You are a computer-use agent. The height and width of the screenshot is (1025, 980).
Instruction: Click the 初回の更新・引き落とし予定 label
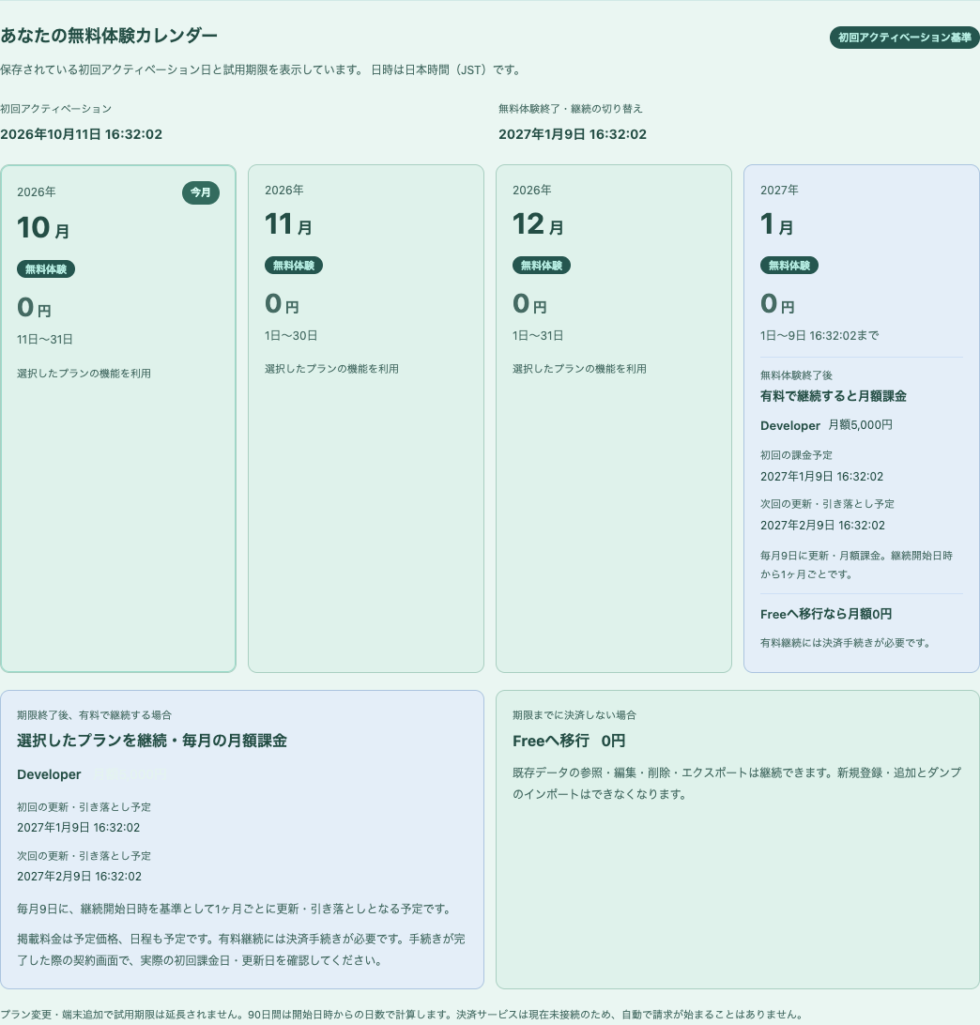(84, 807)
